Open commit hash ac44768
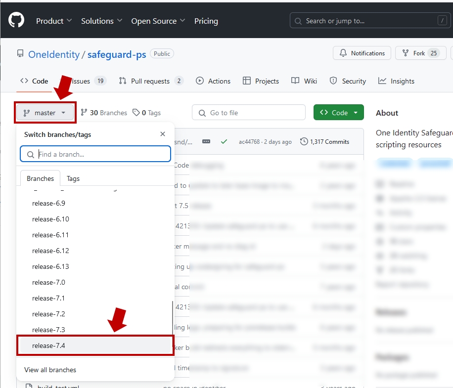This screenshot has height=388, width=453. (249, 142)
